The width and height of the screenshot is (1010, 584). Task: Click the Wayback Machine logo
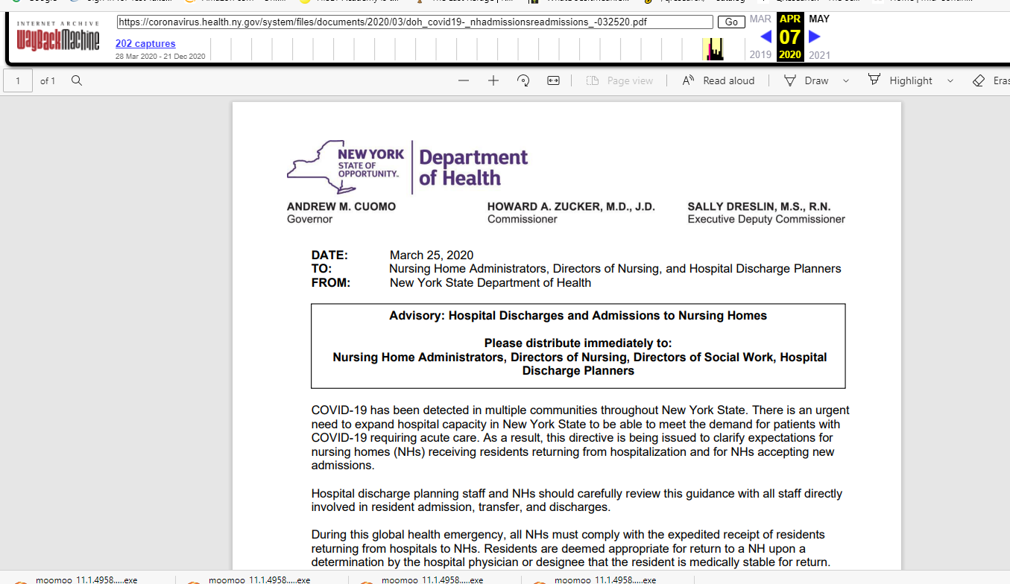(x=58, y=36)
